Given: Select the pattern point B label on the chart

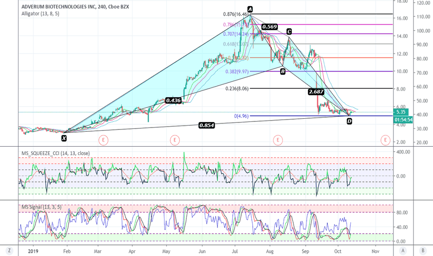Looking at the screenshot, I should pyautogui.click(x=282, y=72).
